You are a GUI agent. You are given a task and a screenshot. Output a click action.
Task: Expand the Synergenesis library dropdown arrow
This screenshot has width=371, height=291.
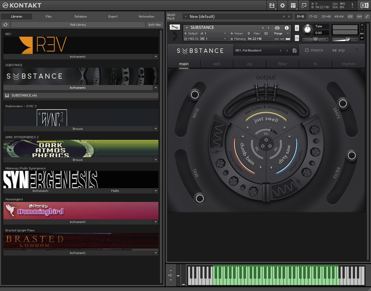coord(156,191)
